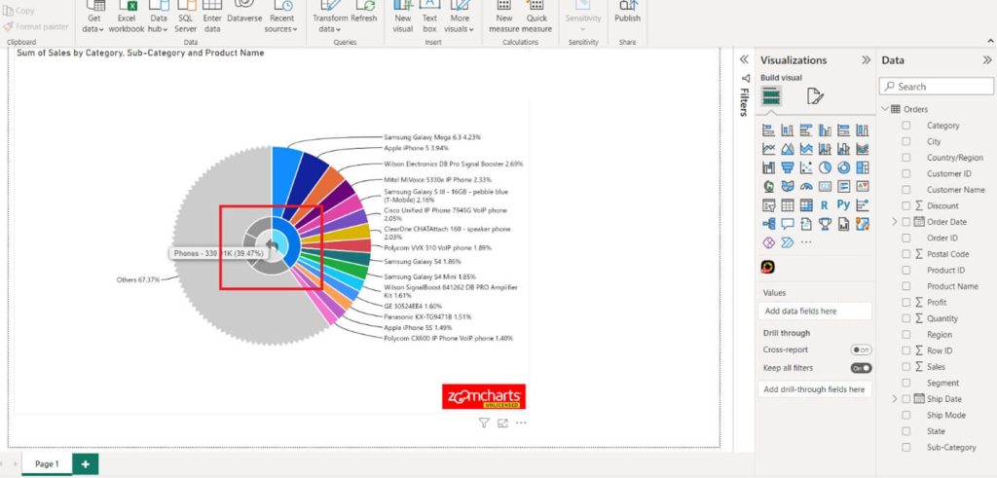Image resolution: width=997 pixels, height=478 pixels.
Task: Select the Python visual
Action: coord(844,205)
